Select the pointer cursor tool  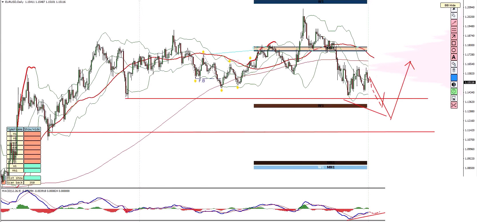pyautogui.click(x=454, y=15)
